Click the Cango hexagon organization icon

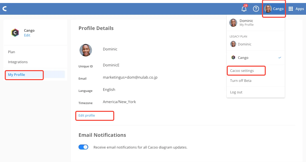coord(15,33)
